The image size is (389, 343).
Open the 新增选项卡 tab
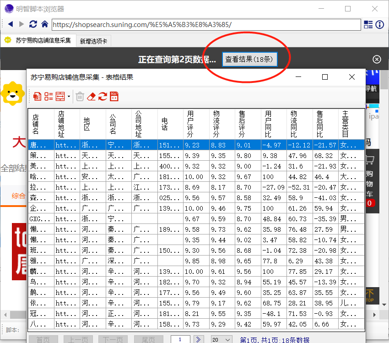93,41
